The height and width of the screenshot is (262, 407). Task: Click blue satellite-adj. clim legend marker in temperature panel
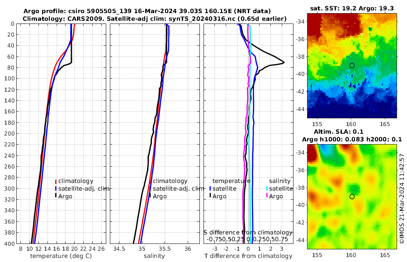pos(56,189)
